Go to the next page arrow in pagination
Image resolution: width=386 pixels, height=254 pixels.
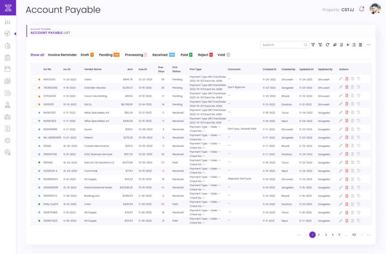(x=361, y=235)
